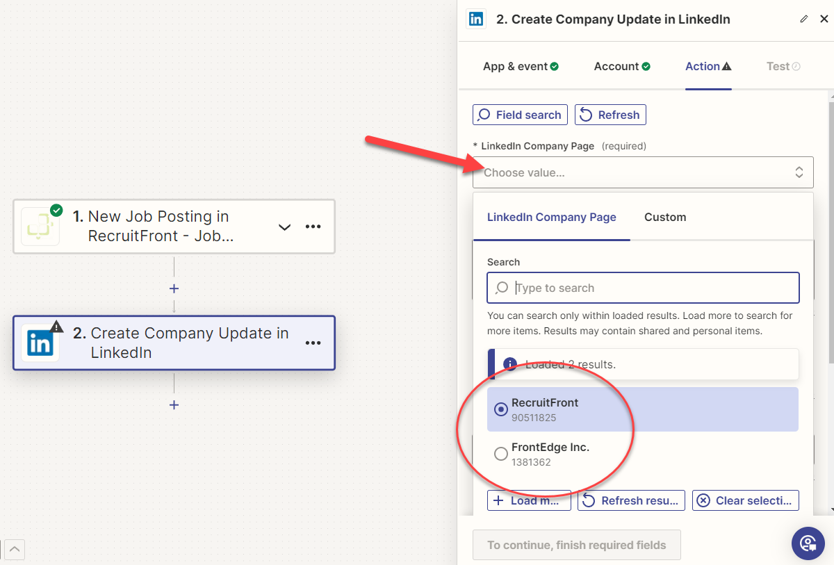Open the three-dot menu on step 1
The image size is (834, 565).
tap(313, 227)
